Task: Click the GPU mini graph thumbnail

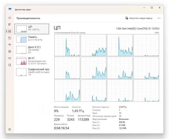Action: point(21,72)
